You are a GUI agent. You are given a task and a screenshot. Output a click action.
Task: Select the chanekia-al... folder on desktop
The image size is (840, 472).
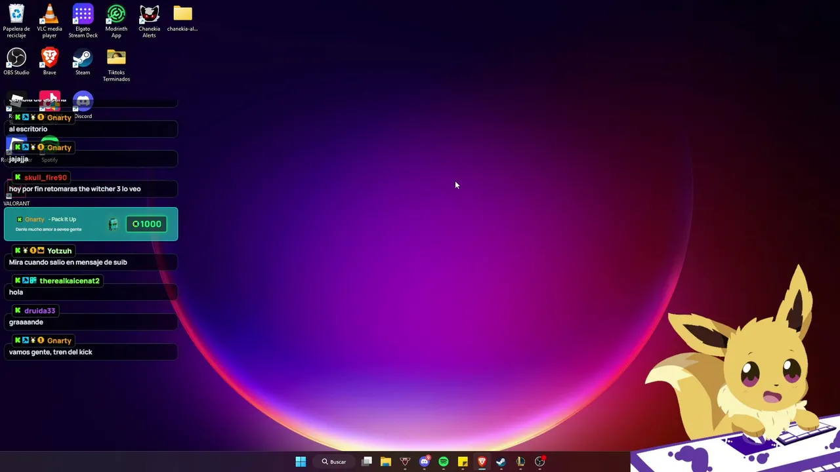pyautogui.click(x=182, y=18)
